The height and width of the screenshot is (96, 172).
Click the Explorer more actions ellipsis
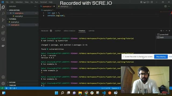pos(35,6)
